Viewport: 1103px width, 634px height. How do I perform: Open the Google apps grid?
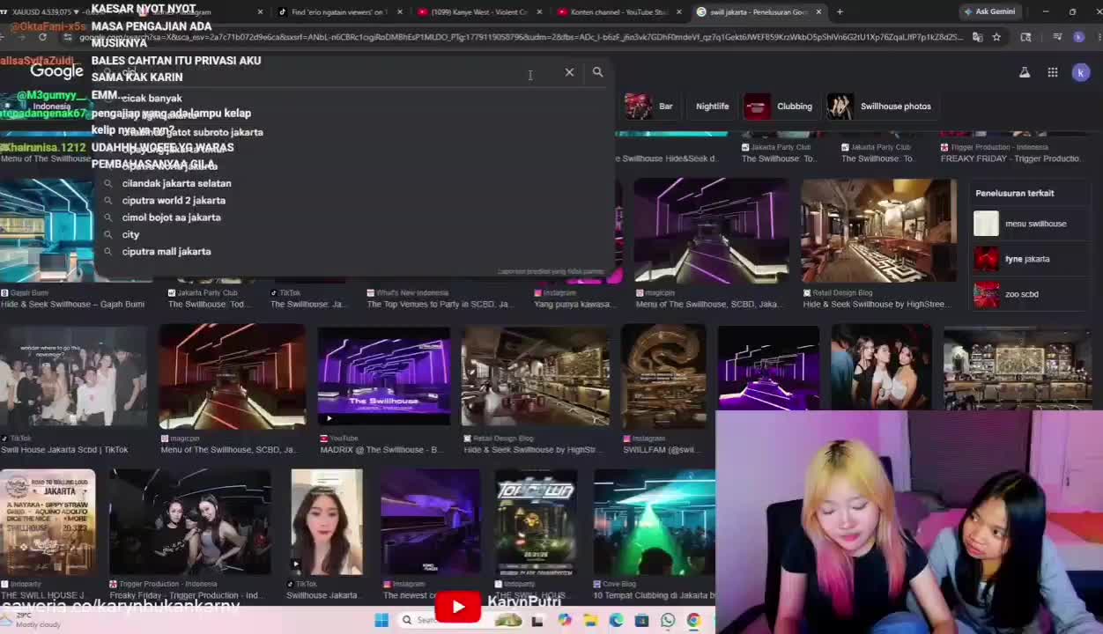pos(1053,72)
